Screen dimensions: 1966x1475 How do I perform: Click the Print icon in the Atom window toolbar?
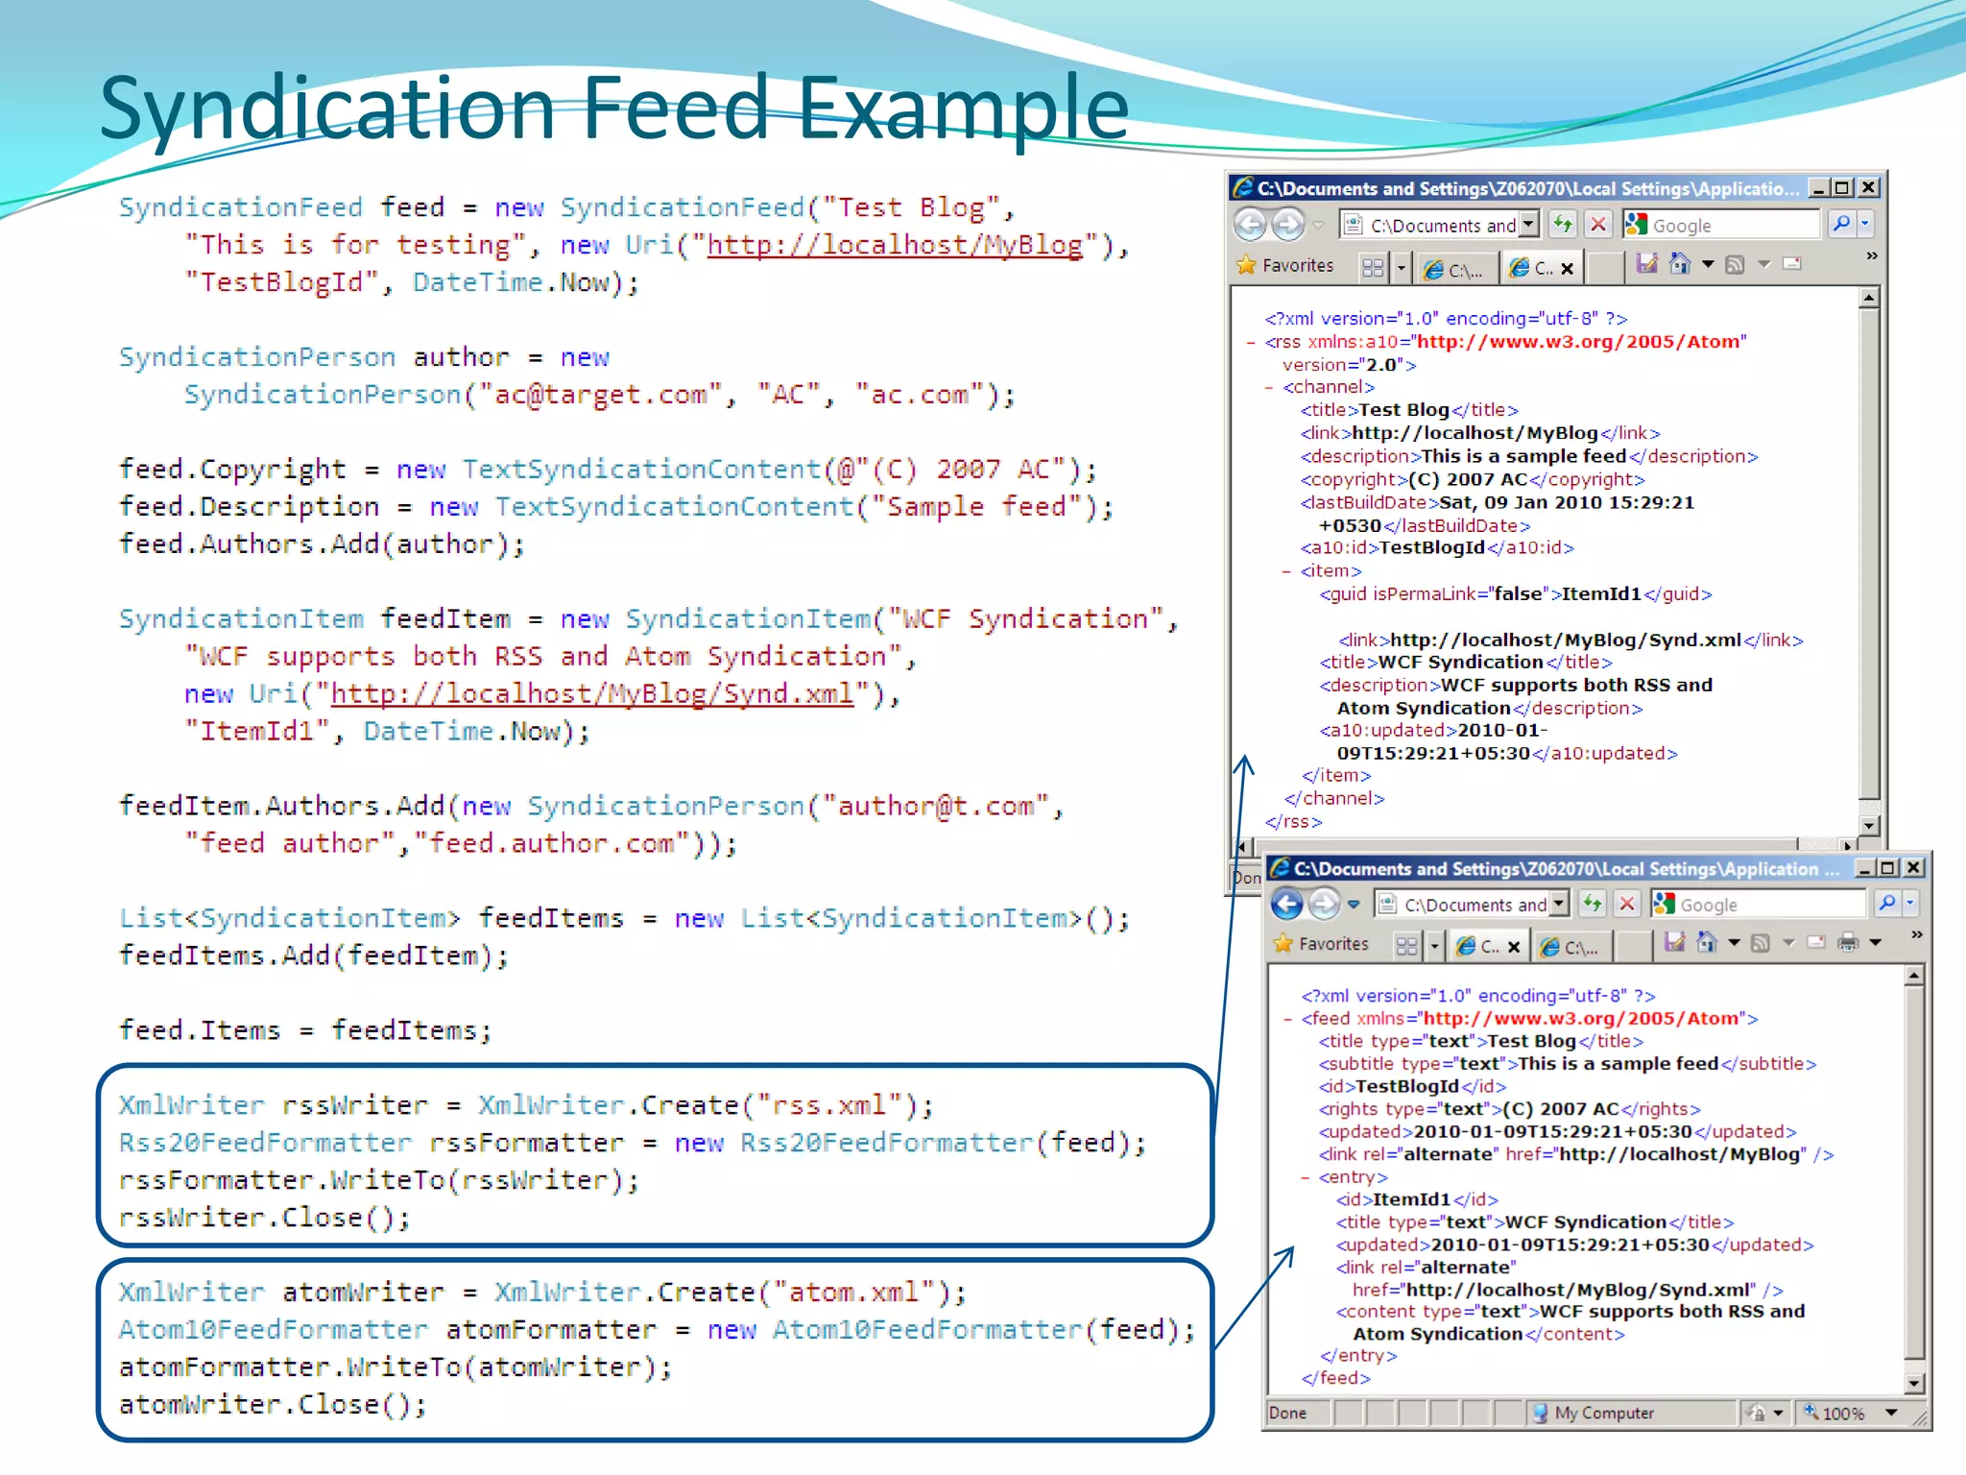pyautogui.click(x=1847, y=943)
